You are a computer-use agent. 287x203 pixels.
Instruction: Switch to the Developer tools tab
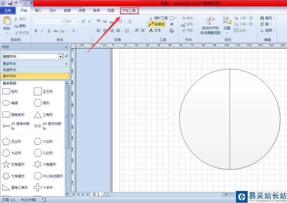(129, 11)
